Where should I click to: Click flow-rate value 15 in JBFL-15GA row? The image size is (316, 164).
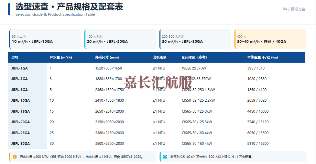(52, 111)
